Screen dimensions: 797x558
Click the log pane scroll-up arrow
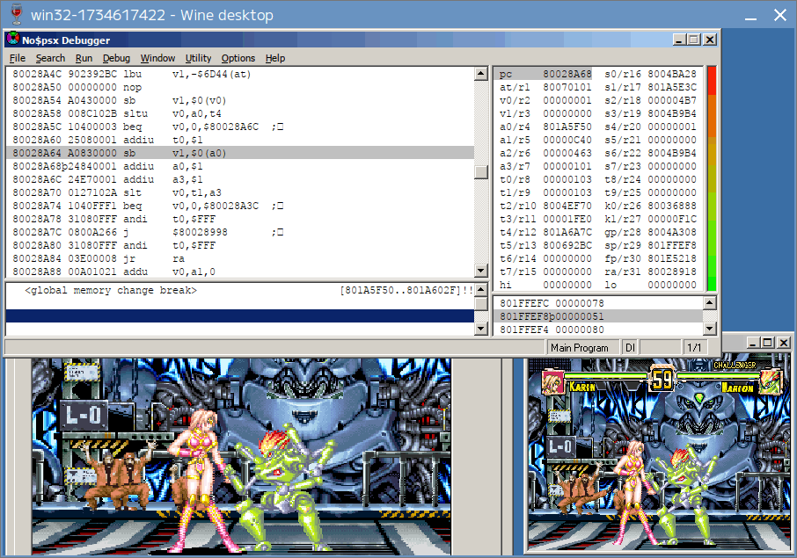[x=481, y=291]
